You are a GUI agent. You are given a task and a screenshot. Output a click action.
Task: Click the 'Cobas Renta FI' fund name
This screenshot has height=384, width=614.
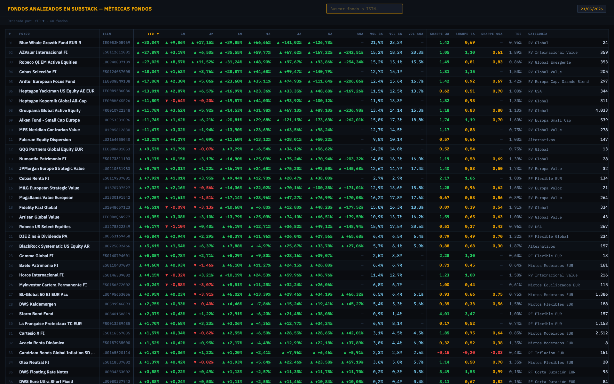coord(34,178)
